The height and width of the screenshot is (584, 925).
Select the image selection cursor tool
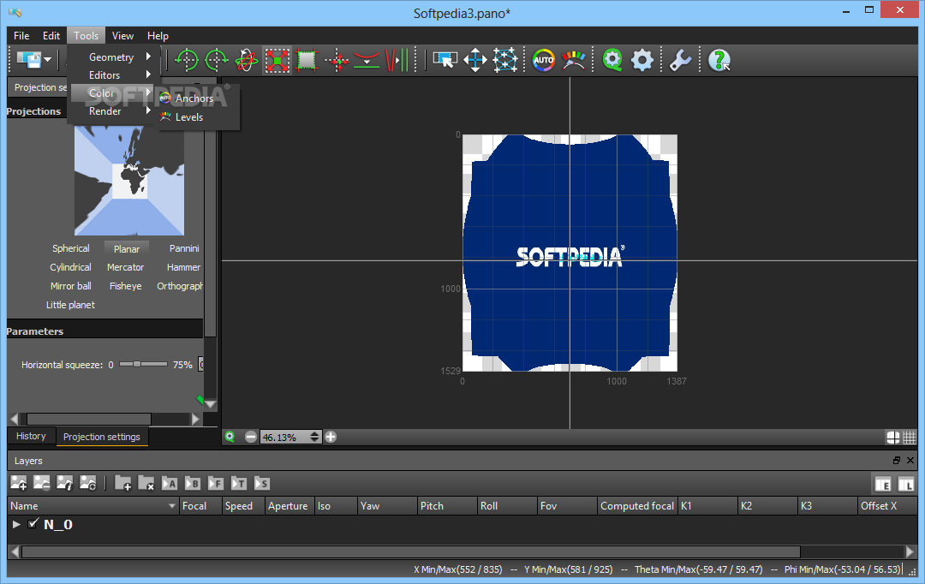coord(445,60)
